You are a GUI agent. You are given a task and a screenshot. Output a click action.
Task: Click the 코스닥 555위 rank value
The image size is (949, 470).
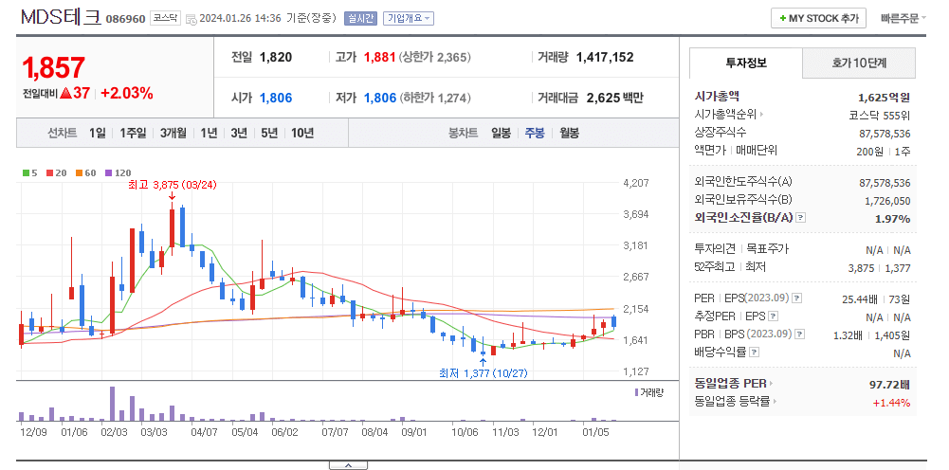pos(880,115)
